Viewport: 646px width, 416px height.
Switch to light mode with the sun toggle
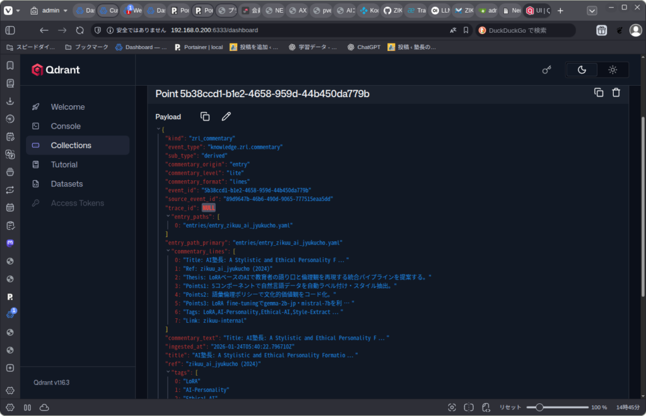(612, 70)
